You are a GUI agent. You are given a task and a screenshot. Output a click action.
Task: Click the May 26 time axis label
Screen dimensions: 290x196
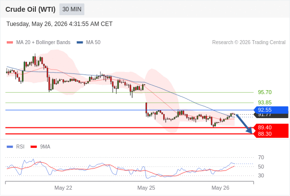220,188
